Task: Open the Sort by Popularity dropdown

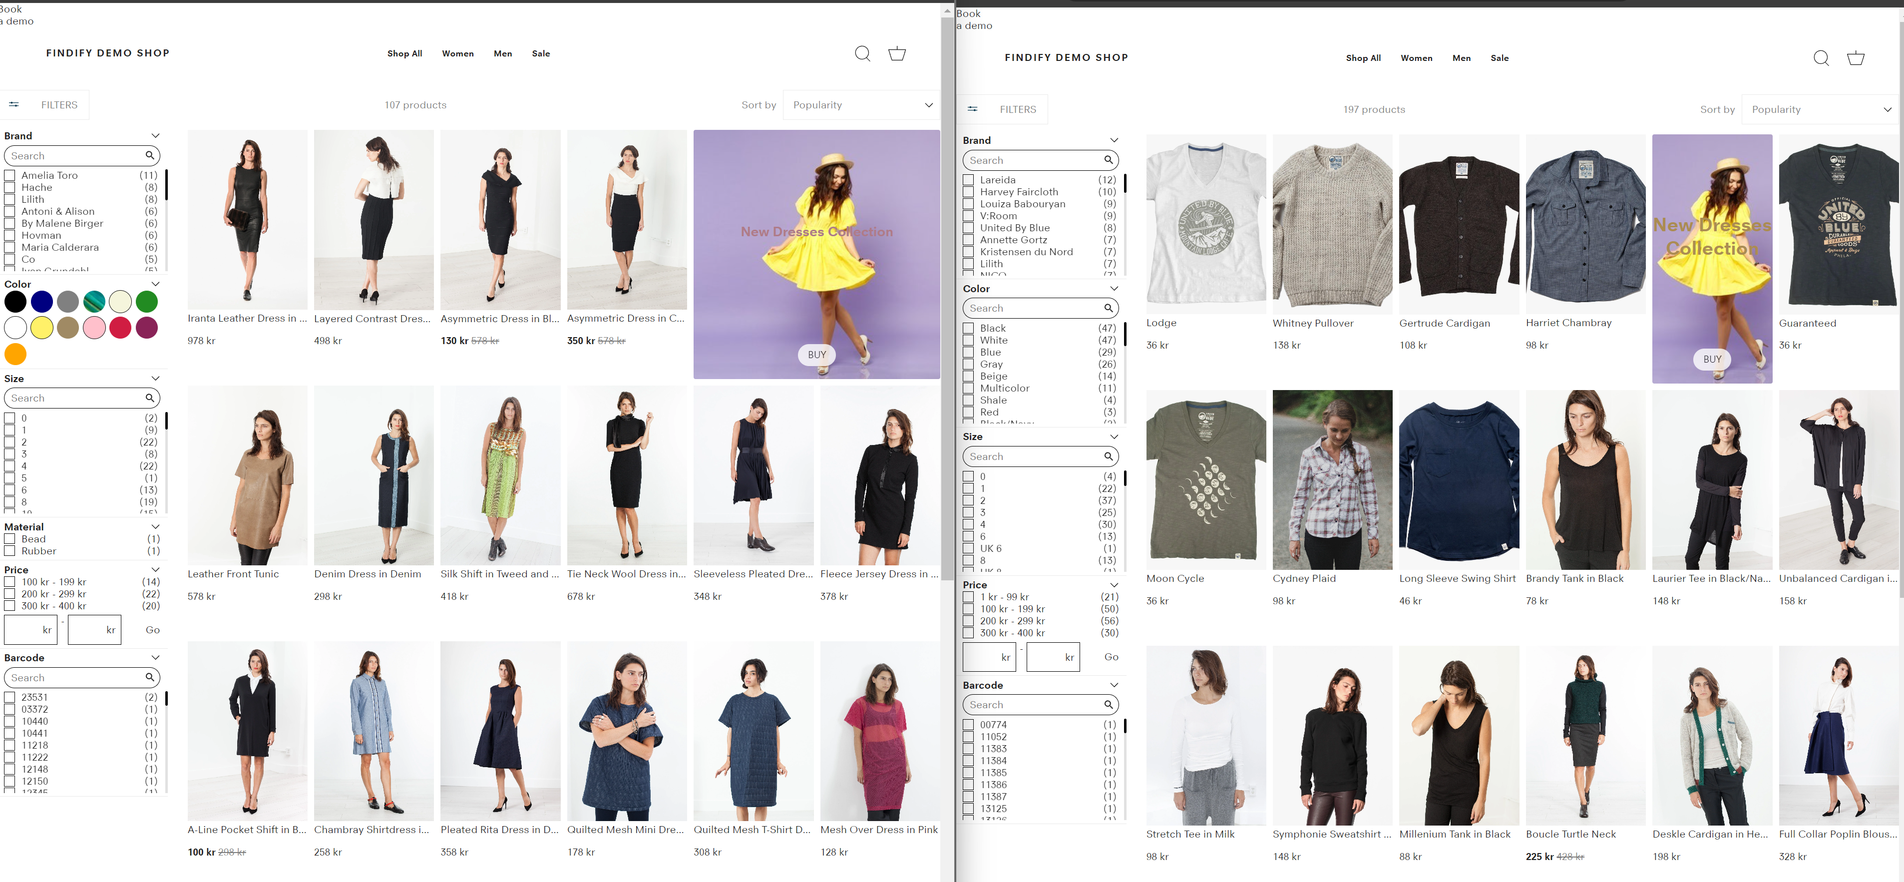Action: 861,104
